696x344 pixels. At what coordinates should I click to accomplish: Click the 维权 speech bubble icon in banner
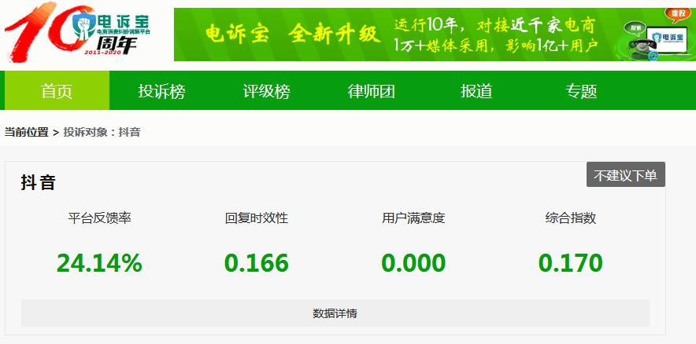(x=679, y=15)
